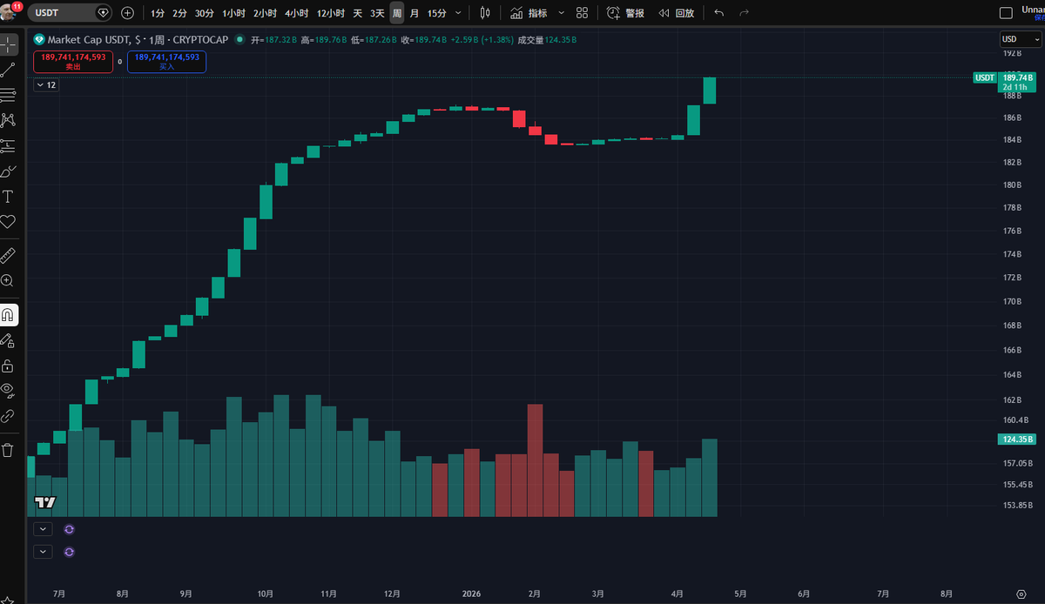Select the brush drawing tool

point(8,171)
